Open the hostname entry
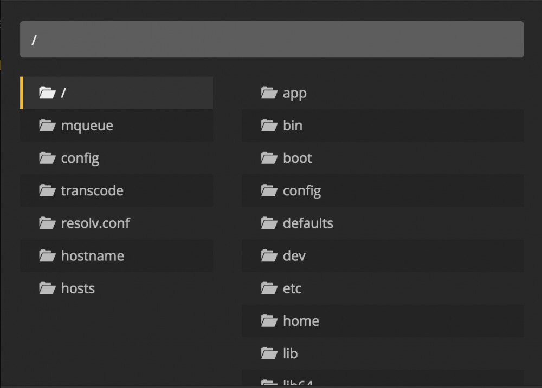542x388 pixels. point(117,256)
